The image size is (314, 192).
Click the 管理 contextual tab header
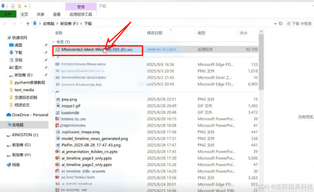click(x=81, y=7)
